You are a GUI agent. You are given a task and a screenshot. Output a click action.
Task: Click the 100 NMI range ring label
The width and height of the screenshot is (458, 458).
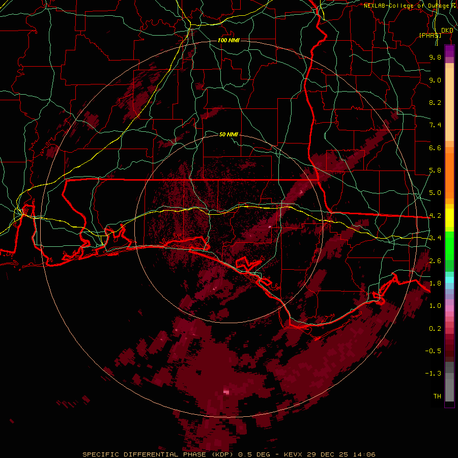click(228, 40)
